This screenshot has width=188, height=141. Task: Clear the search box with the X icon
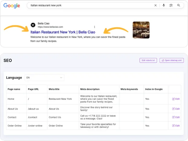coord(155,5)
